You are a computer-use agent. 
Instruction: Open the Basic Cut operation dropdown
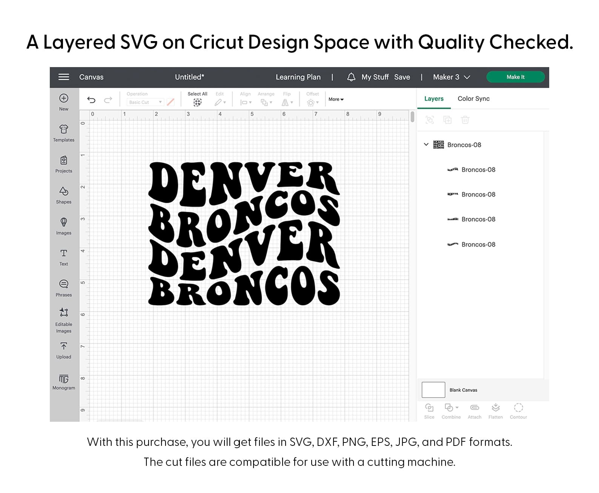[145, 102]
